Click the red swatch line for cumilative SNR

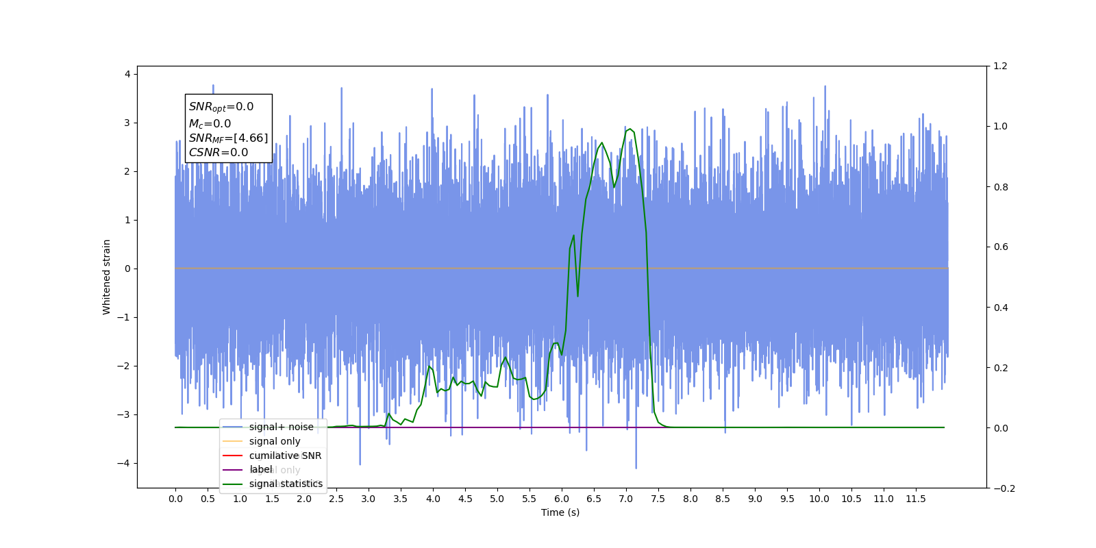[x=233, y=456]
